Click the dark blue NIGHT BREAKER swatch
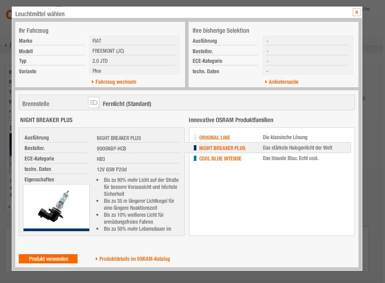385x283 pixels. [195, 148]
